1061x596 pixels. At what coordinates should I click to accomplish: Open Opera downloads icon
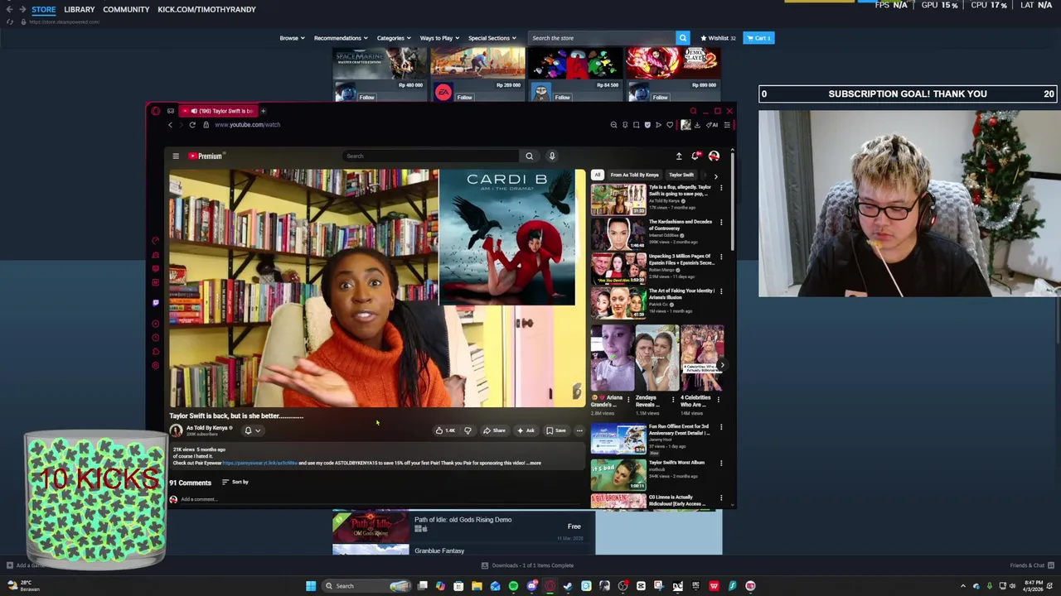click(x=697, y=125)
